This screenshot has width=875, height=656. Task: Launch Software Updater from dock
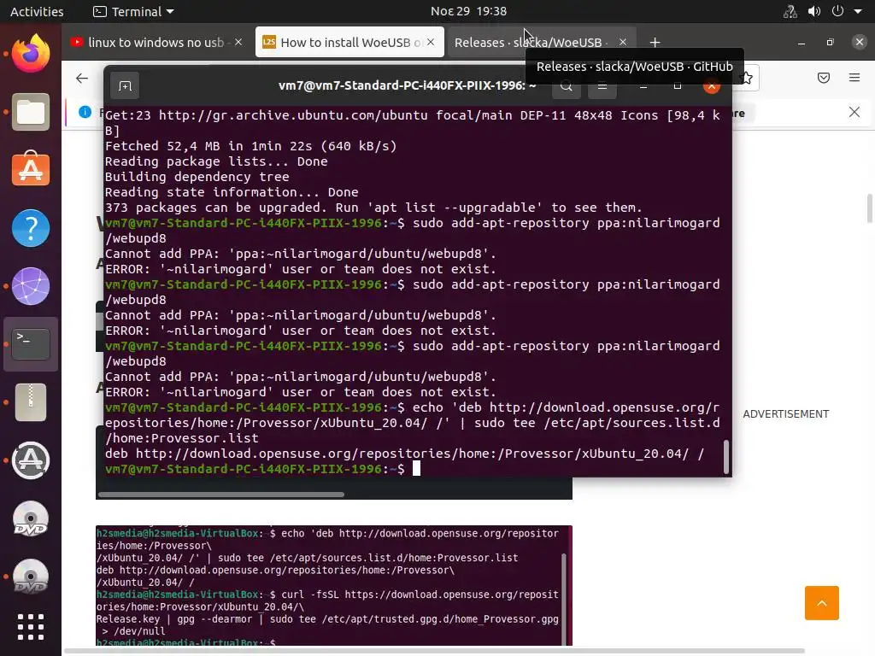31,460
